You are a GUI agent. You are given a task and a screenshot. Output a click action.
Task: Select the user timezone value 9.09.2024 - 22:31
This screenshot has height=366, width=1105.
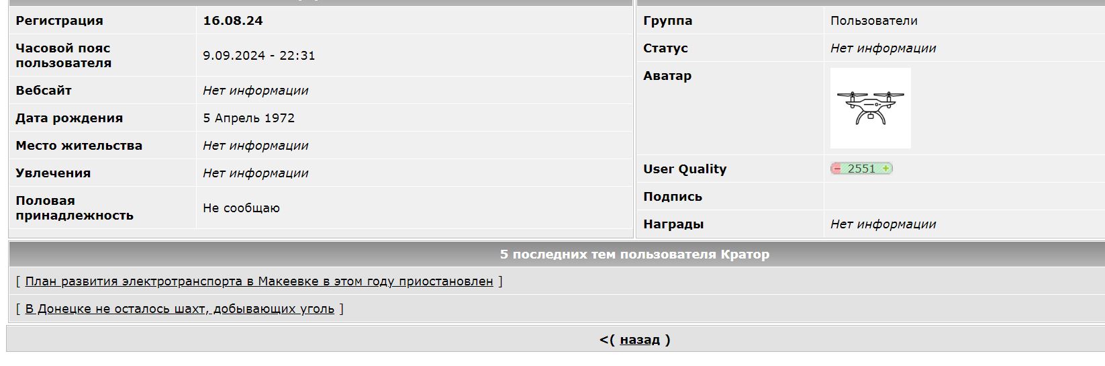(x=259, y=56)
